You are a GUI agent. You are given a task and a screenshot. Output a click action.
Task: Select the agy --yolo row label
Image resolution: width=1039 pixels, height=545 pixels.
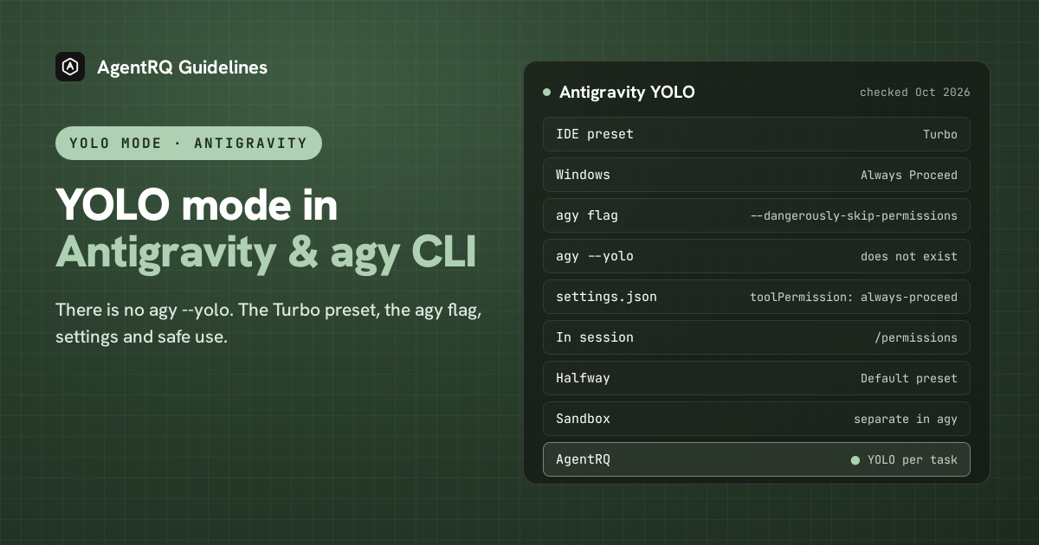pyautogui.click(x=595, y=256)
